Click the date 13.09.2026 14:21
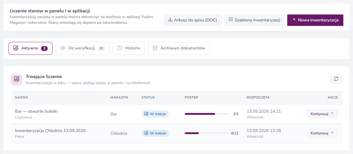Screen dimensions: 353x154 coord(264,111)
